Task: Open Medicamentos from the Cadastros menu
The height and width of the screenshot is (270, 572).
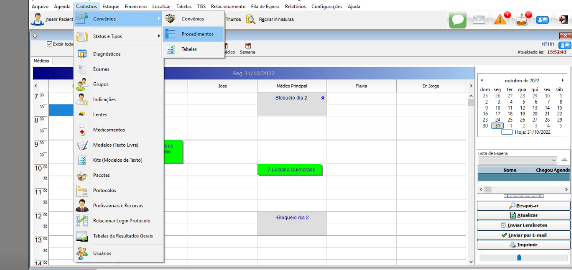Action: [x=109, y=130]
